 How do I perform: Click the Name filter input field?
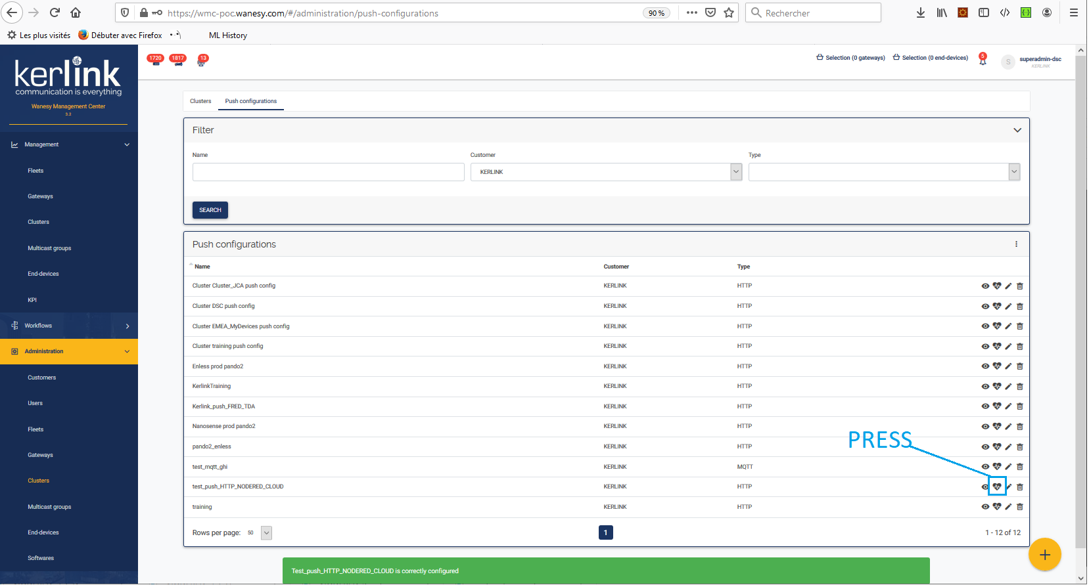click(328, 172)
